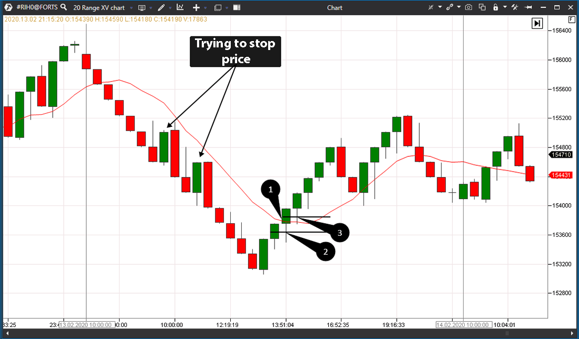This screenshot has width=579, height=339.
Task: Open the dropdown next to the lock icon
Action: click(x=505, y=7)
